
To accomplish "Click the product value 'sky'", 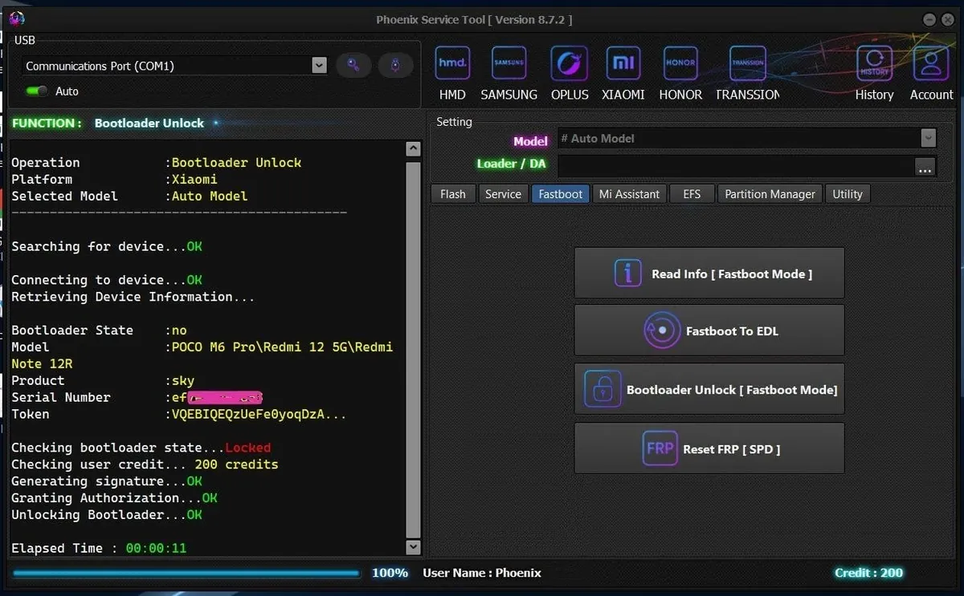I will point(182,381).
